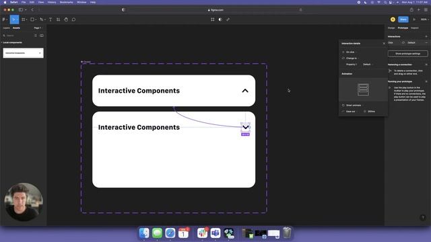Click the animation preview thumbnail
Image resolution: width=431 pixels, height=242 pixels.
coord(363,89)
